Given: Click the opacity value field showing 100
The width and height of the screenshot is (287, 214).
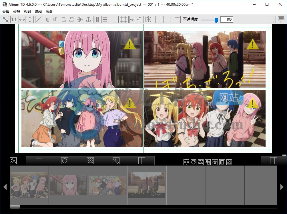Looking at the screenshot, I should click(227, 19).
